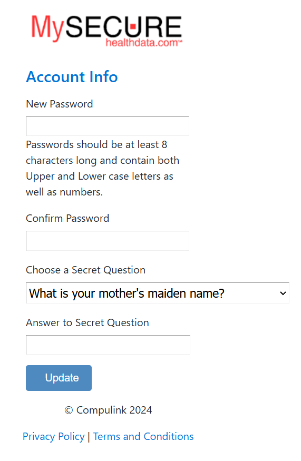Open the Terms and Conditions link
Image resolution: width=301 pixels, height=461 pixels.
(x=143, y=437)
